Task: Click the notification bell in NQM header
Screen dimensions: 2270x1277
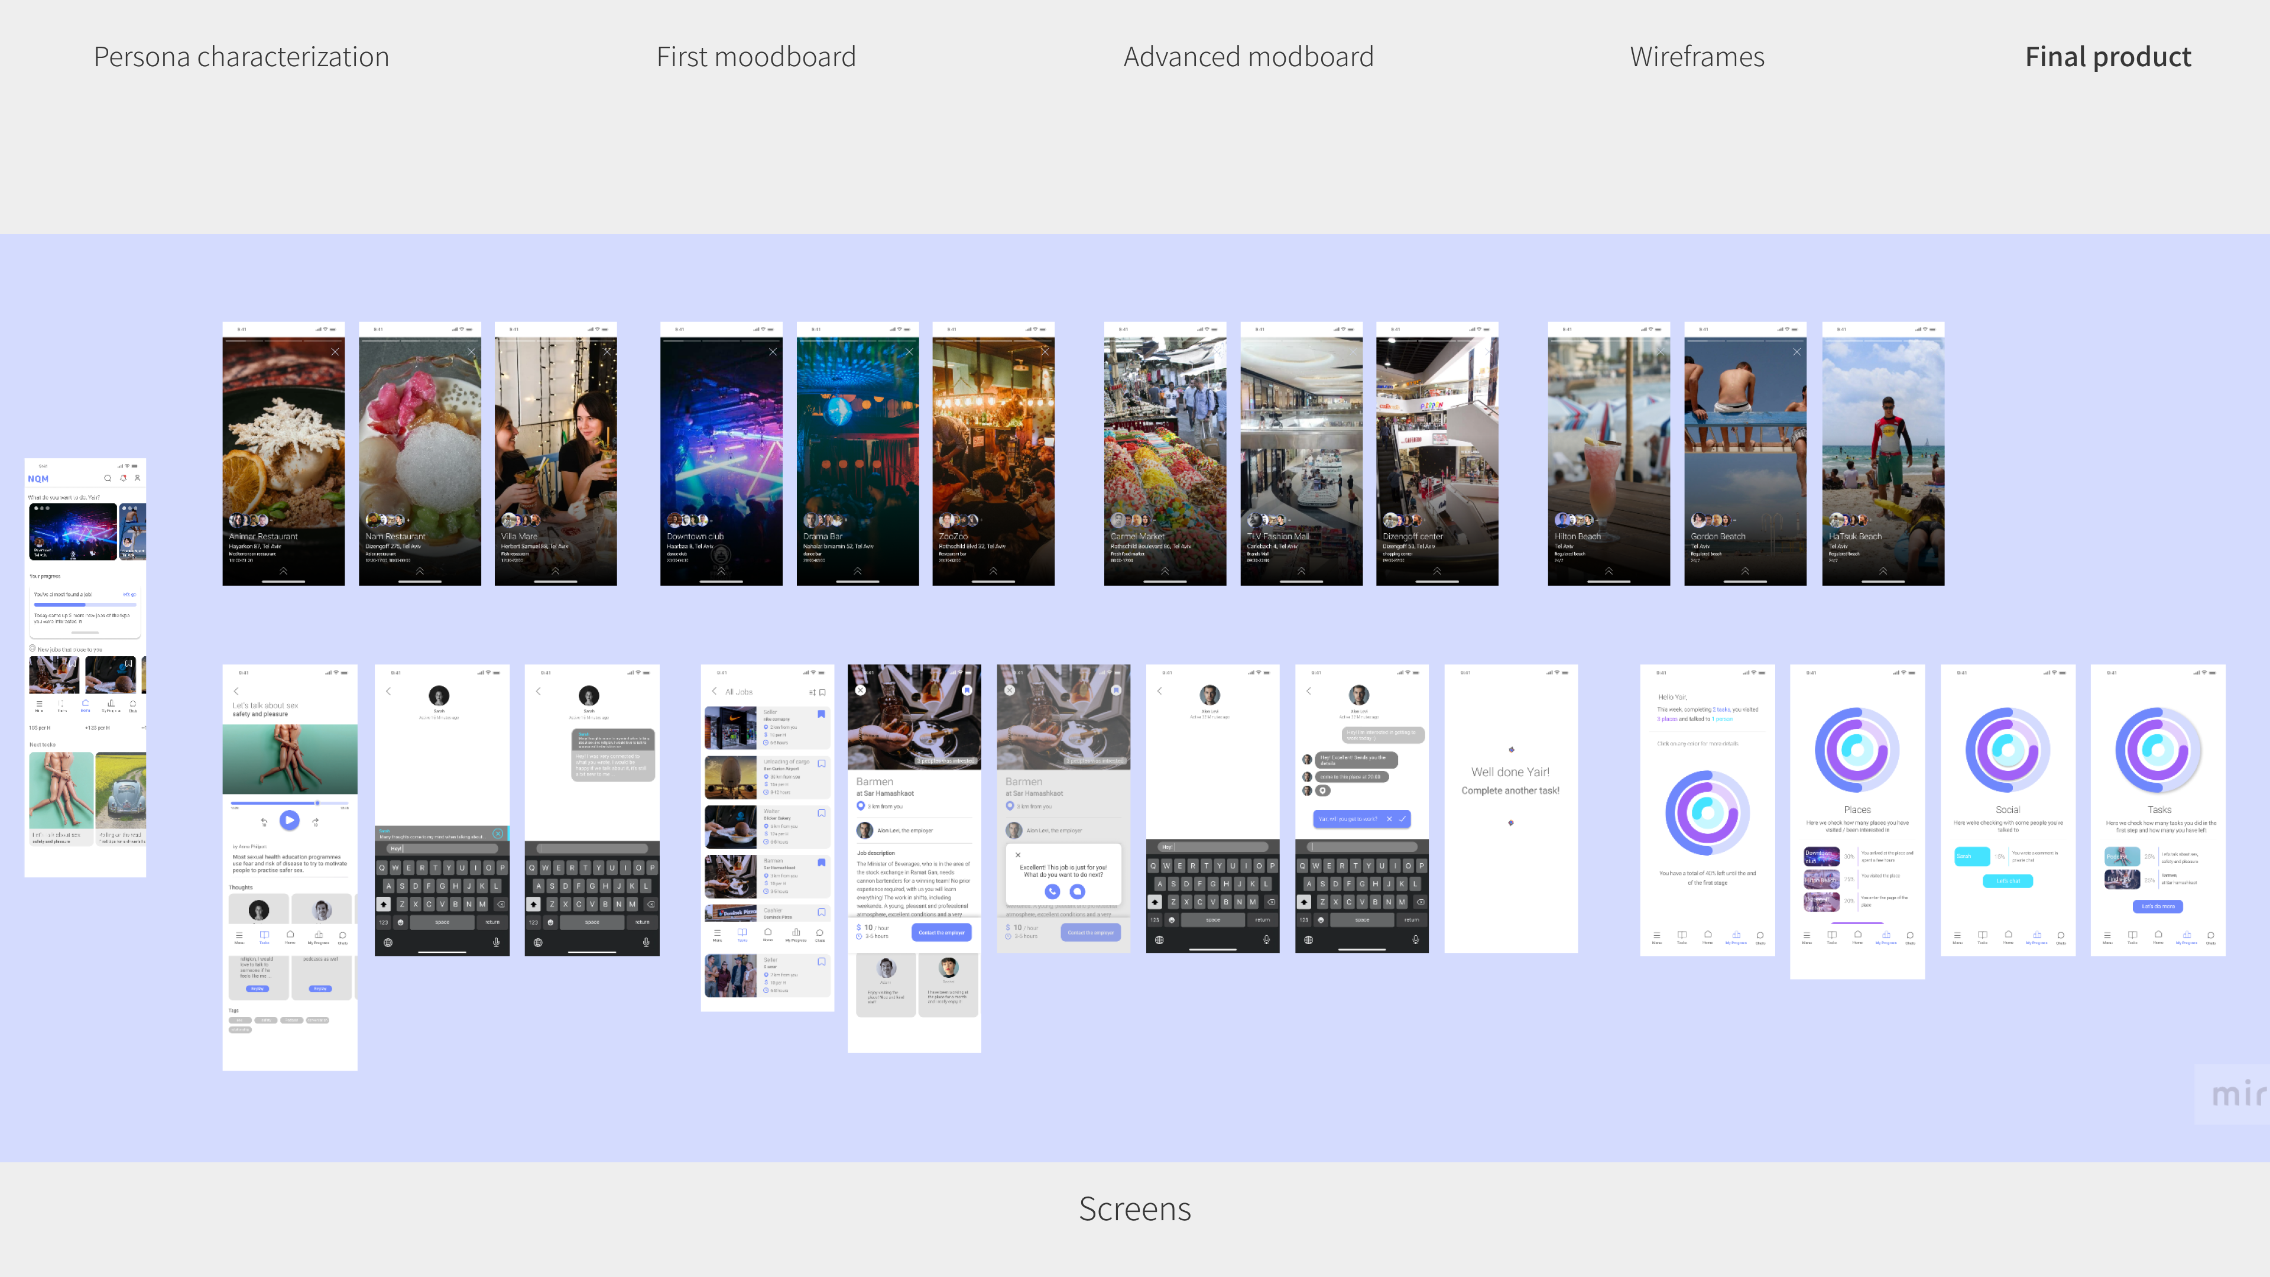Action: (x=124, y=478)
